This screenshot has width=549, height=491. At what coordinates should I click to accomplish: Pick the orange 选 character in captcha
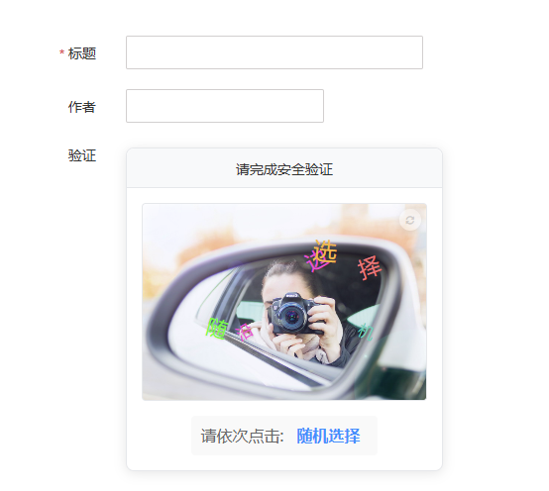point(326,252)
